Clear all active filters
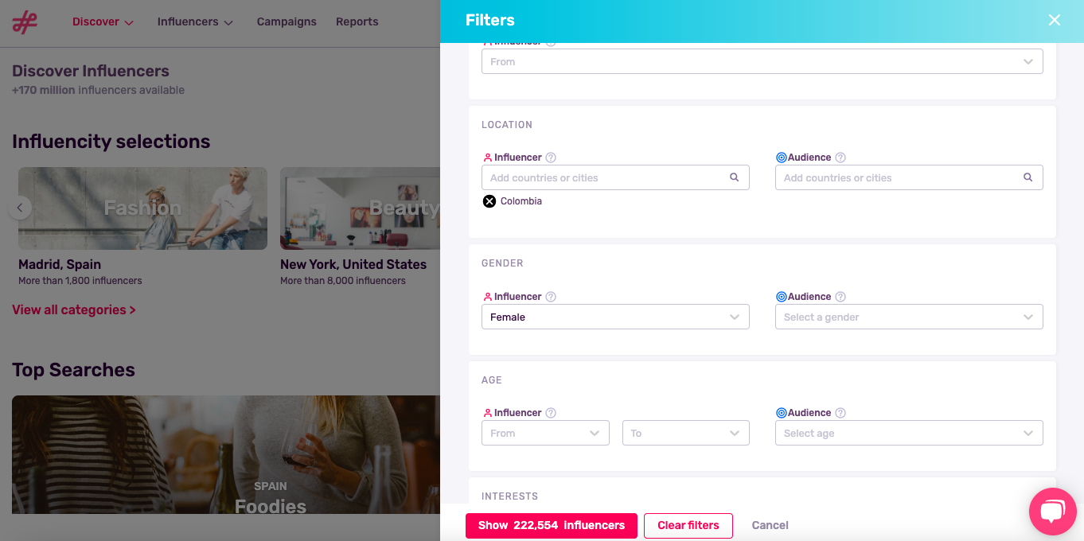The image size is (1084, 541). (688, 525)
